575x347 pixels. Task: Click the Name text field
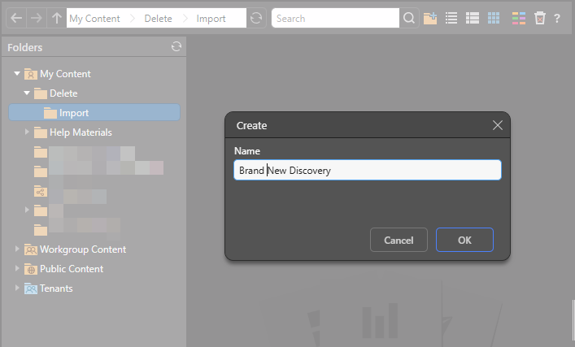pos(367,170)
